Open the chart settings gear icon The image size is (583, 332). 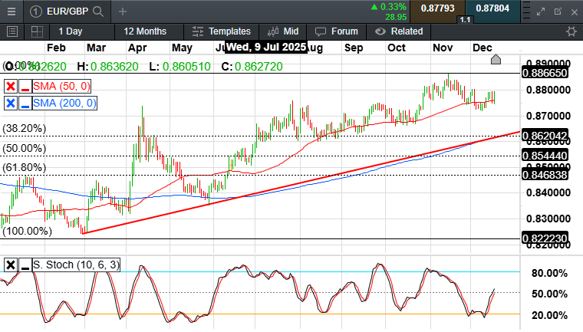[x=571, y=31]
